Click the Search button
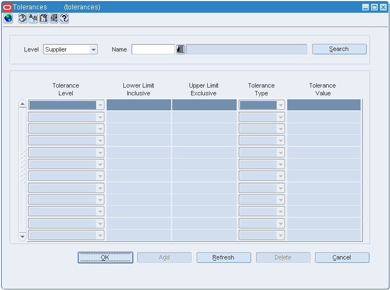Viewport: 390px width, 290px height. 339,49
